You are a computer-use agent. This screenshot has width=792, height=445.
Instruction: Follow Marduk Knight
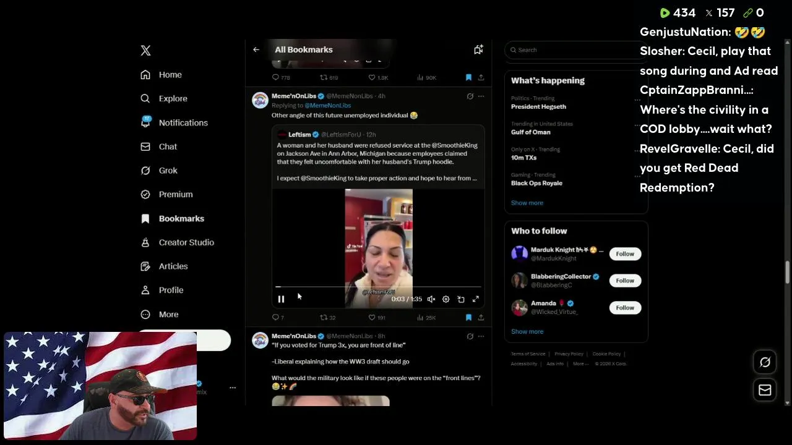625,254
